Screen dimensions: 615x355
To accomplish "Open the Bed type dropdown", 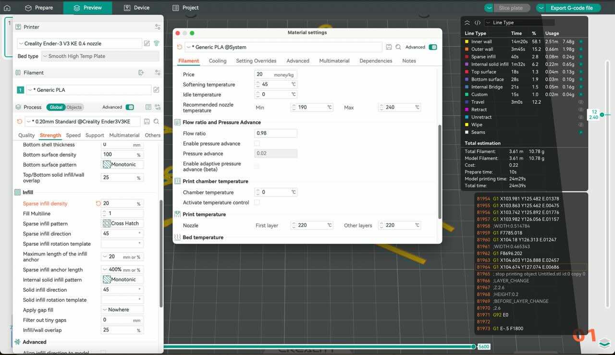I will tap(100, 56).
